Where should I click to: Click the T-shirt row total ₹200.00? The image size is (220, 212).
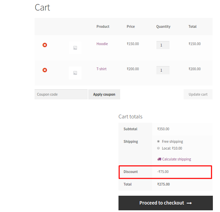[195, 69]
